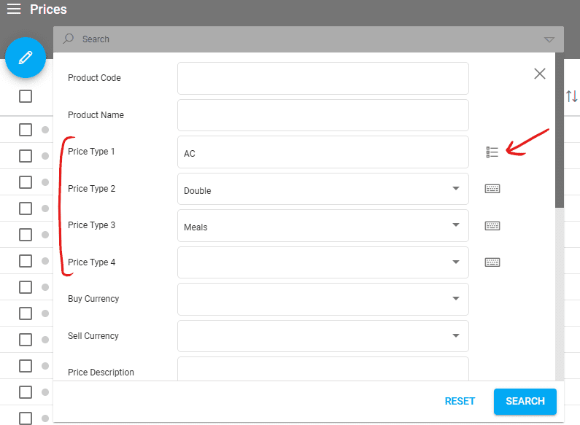Open the Sell Currency dropdown
580x425 pixels.
(323, 336)
